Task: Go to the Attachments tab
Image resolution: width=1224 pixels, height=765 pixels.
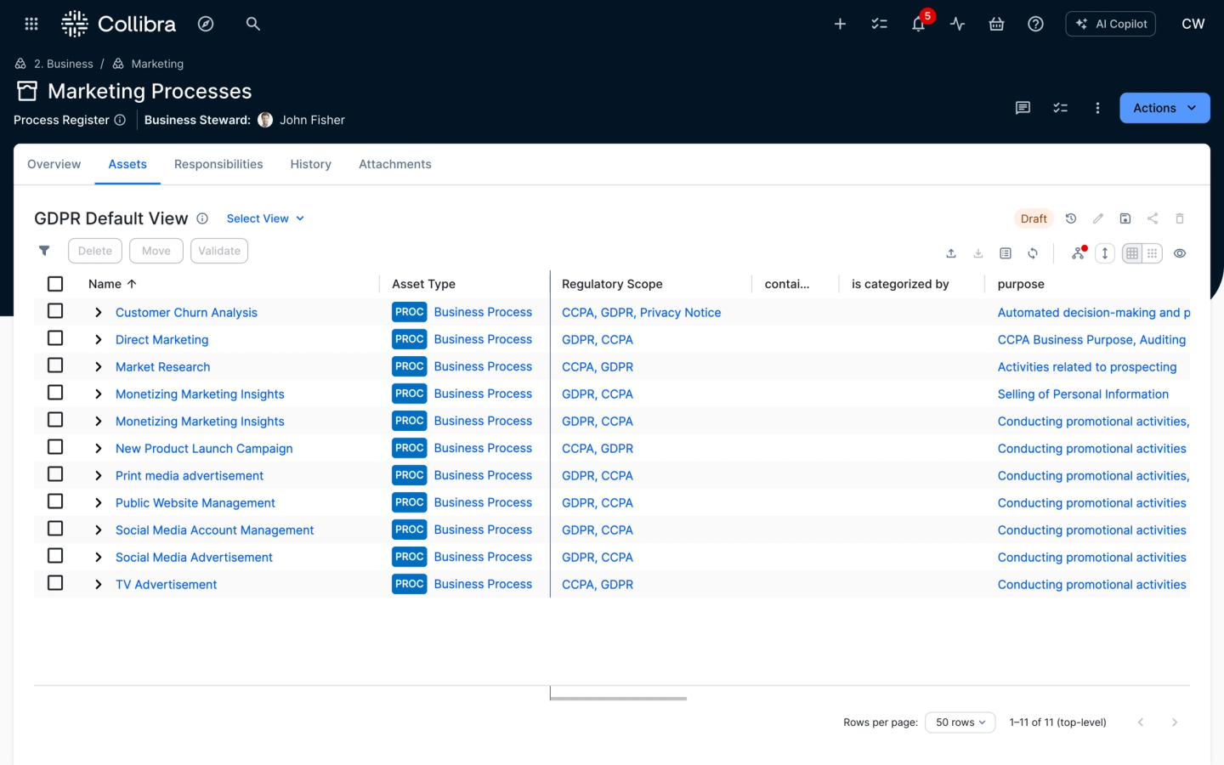Action: point(394,164)
